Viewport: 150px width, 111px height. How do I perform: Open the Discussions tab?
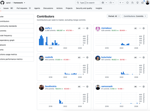[48, 8]
